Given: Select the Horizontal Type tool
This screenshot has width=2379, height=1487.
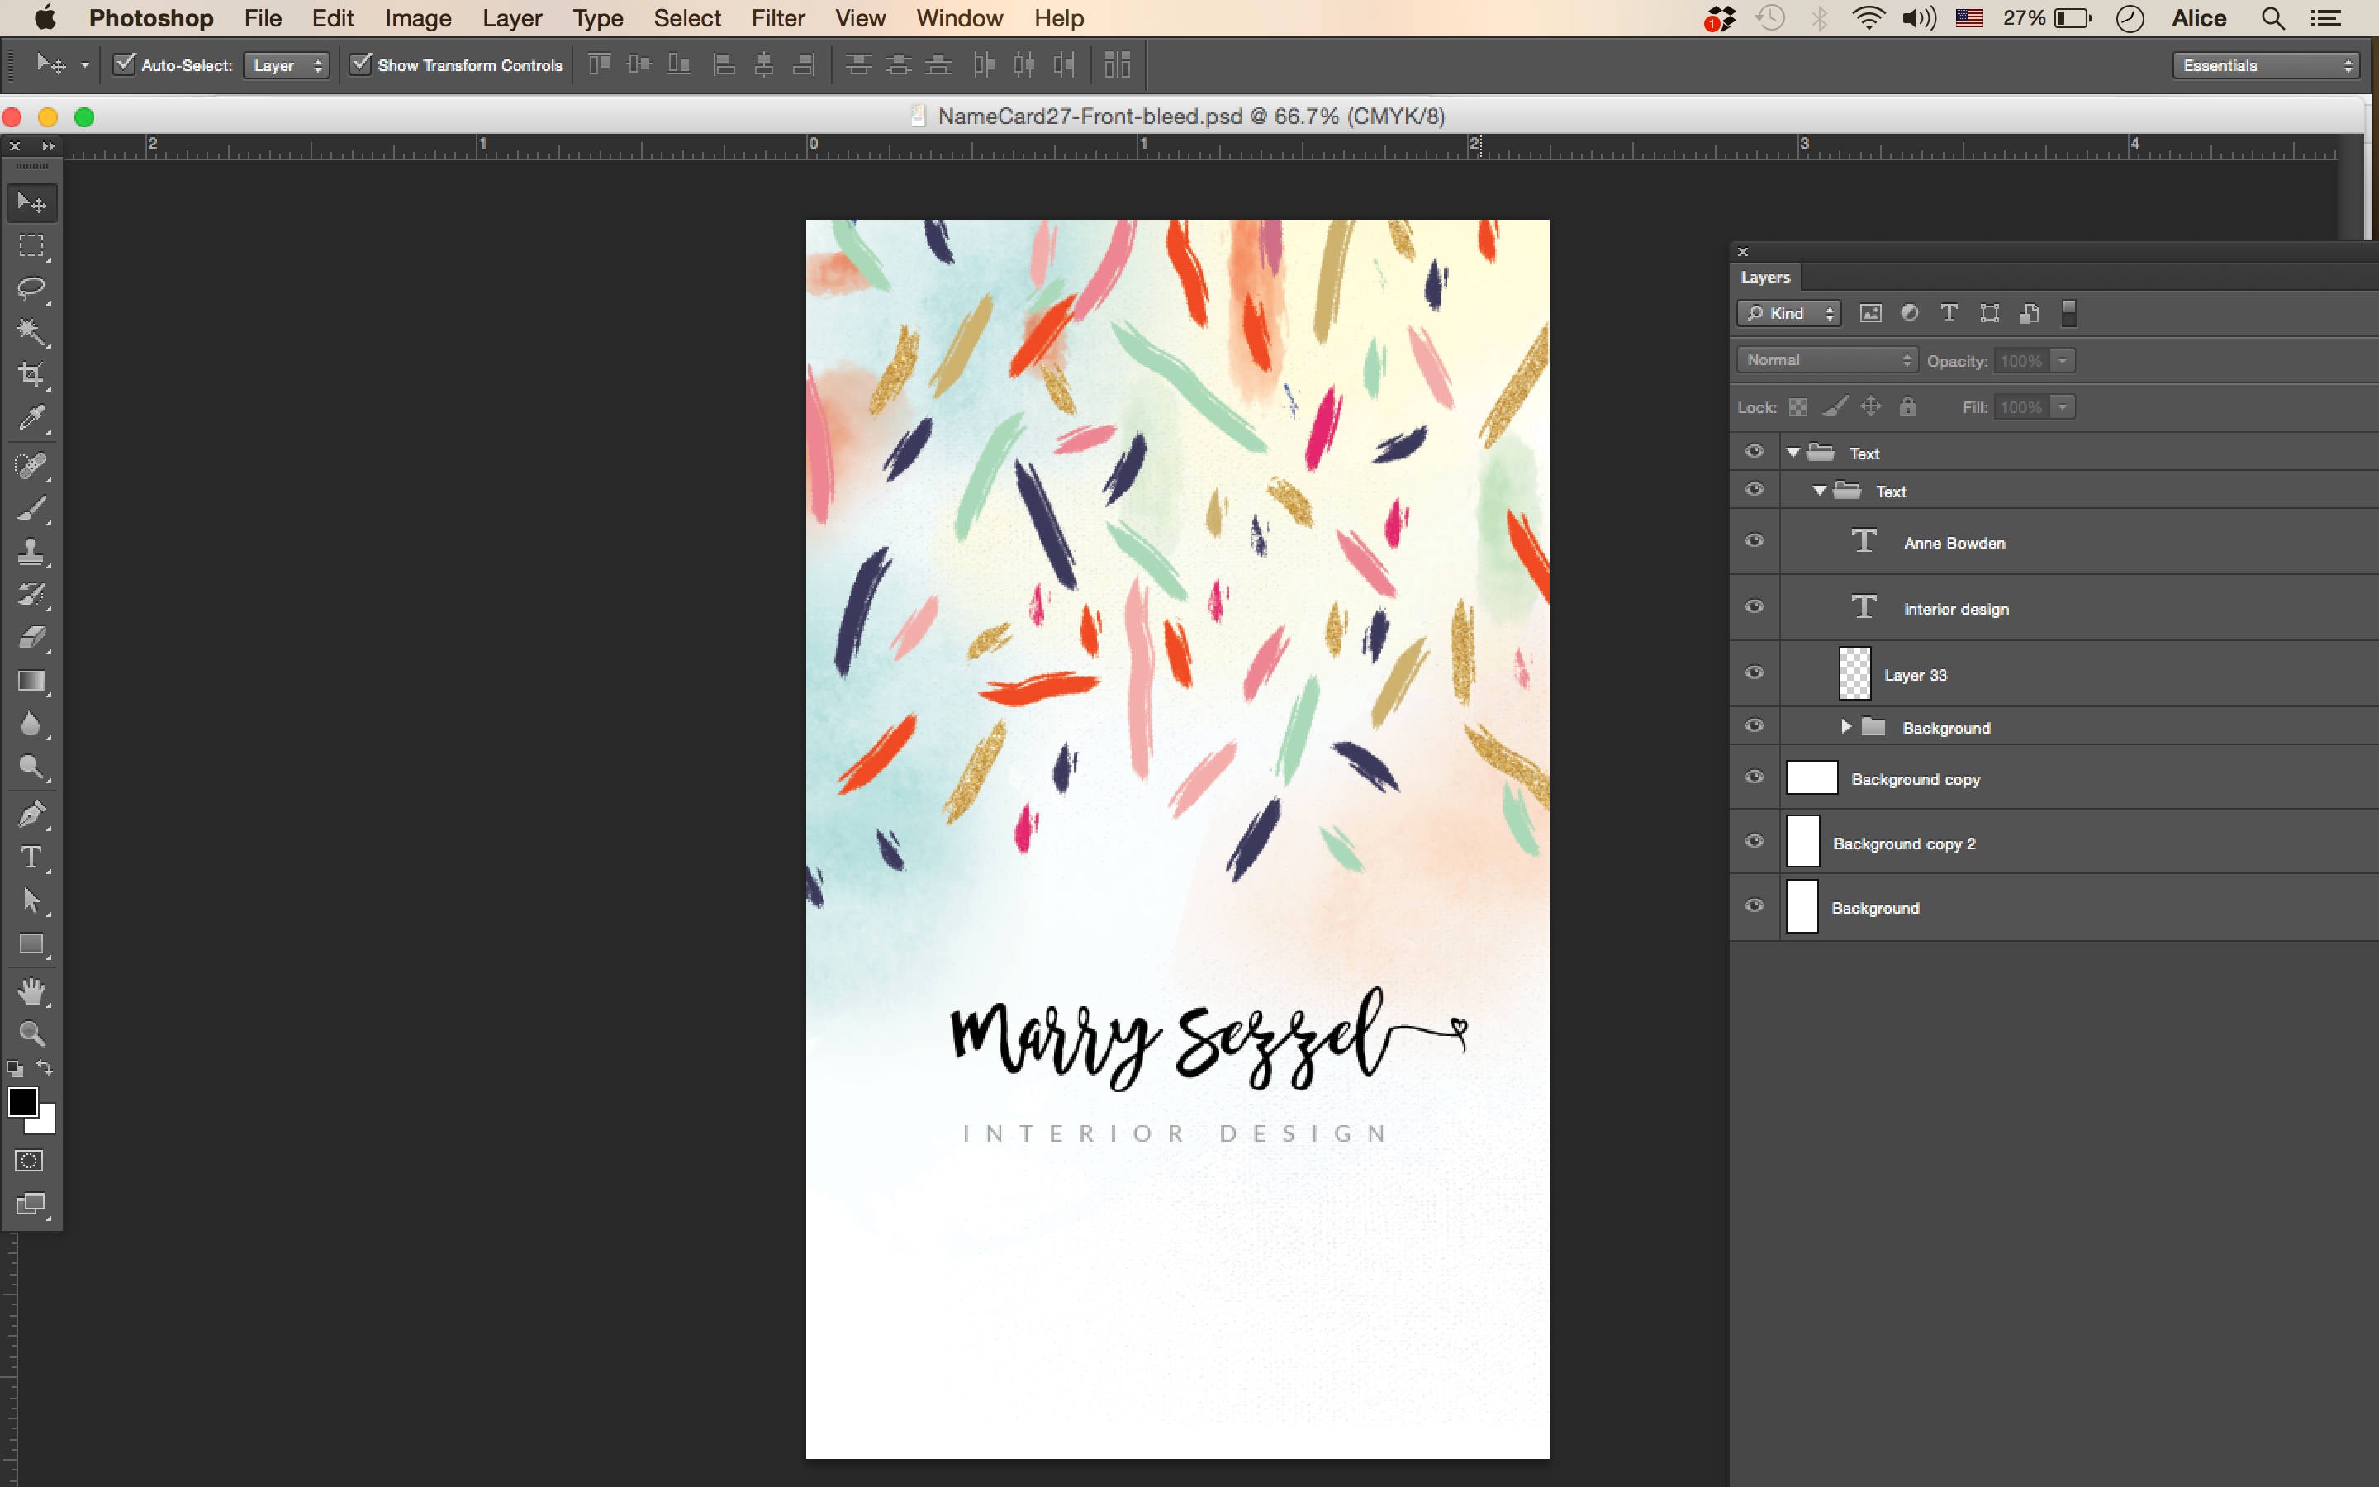Looking at the screenshot, I should point(31,858).
